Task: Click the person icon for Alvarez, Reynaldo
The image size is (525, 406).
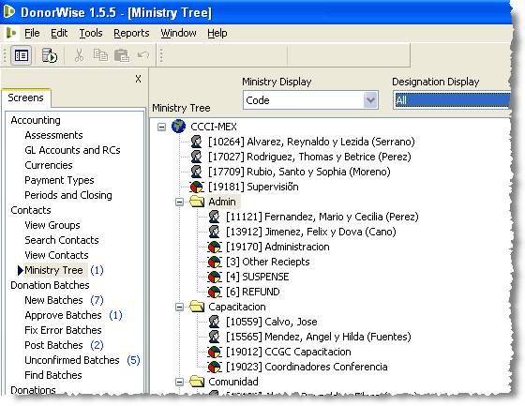Action: pyautogui.click(x=197, y=142)
